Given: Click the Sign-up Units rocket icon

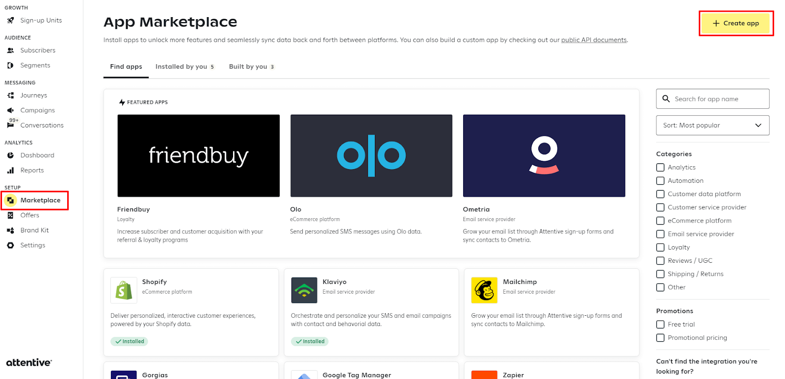Looking at the screenshot, I should (10, 21).
